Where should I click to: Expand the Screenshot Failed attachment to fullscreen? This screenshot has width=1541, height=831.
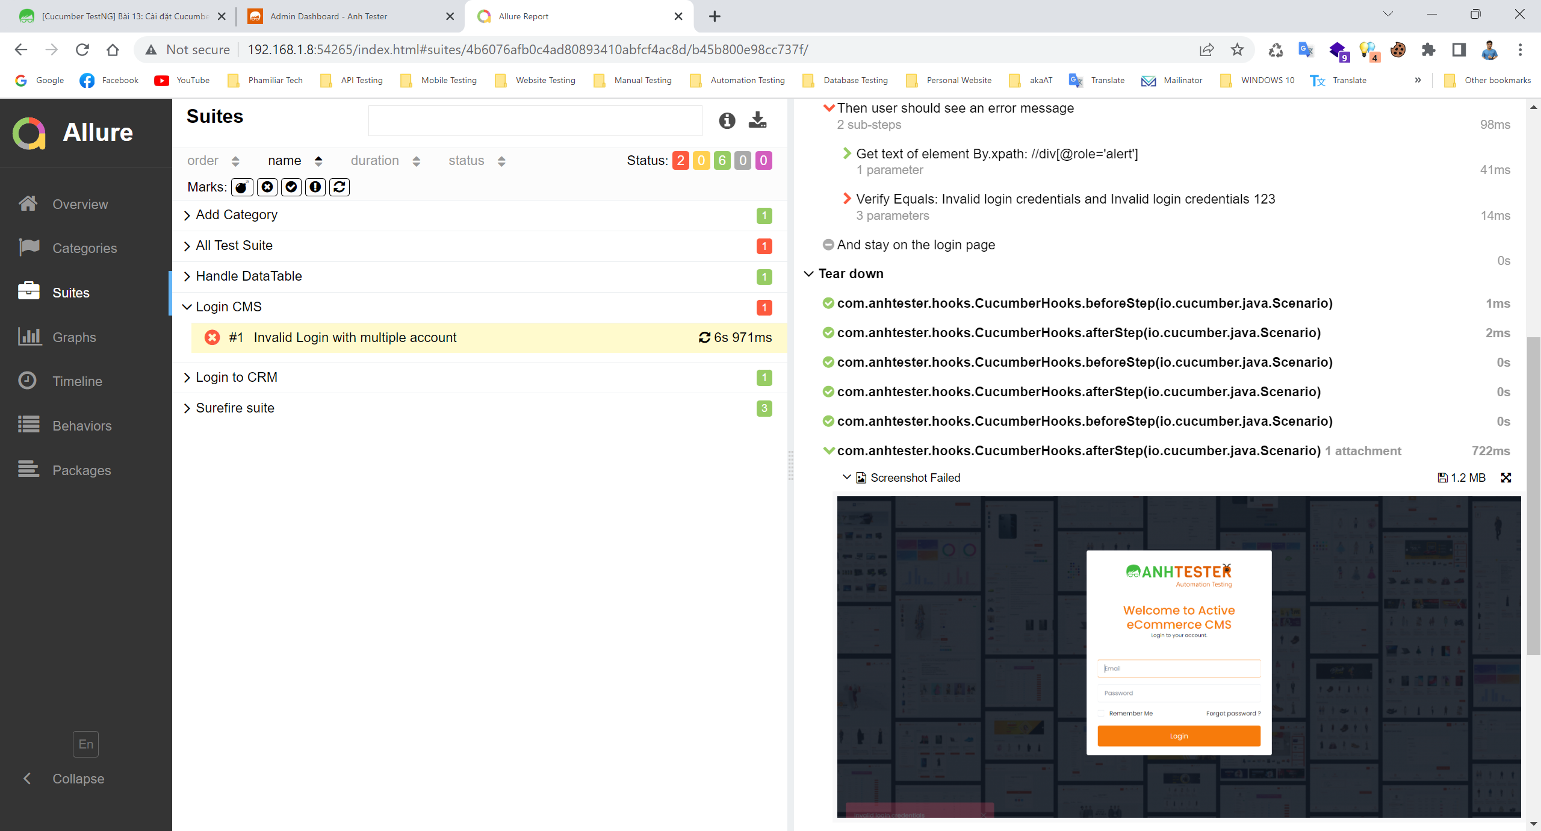tap(1505, 478)
